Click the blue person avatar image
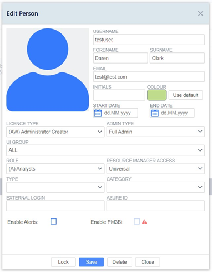This screenshot has width=212, height=272. (x=48, y=70)
